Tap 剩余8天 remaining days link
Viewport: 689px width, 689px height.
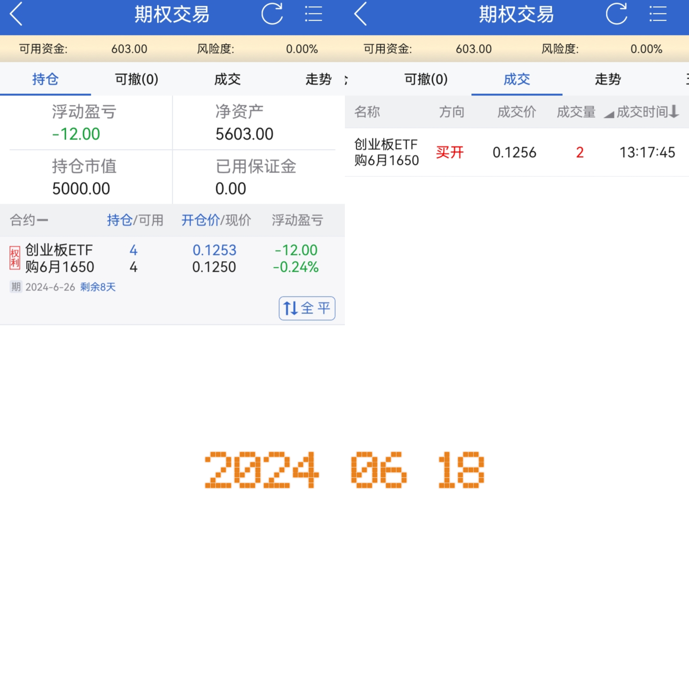tap(98, 287)
